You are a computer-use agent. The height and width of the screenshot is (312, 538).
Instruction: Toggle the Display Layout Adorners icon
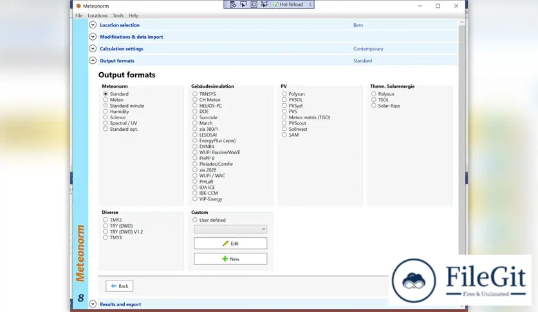pyautogui.click(x=254, y=5)
